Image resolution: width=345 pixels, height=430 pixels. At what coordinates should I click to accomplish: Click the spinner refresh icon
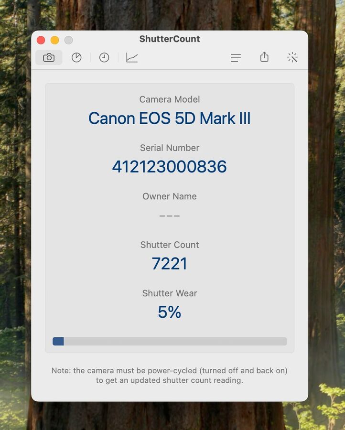click(x=292, y=58)
